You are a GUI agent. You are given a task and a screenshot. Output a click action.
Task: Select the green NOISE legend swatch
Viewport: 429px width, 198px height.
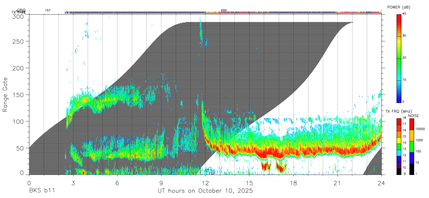411,146
